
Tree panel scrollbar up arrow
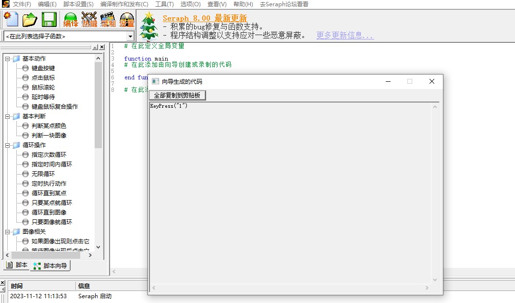coord(98,58)
